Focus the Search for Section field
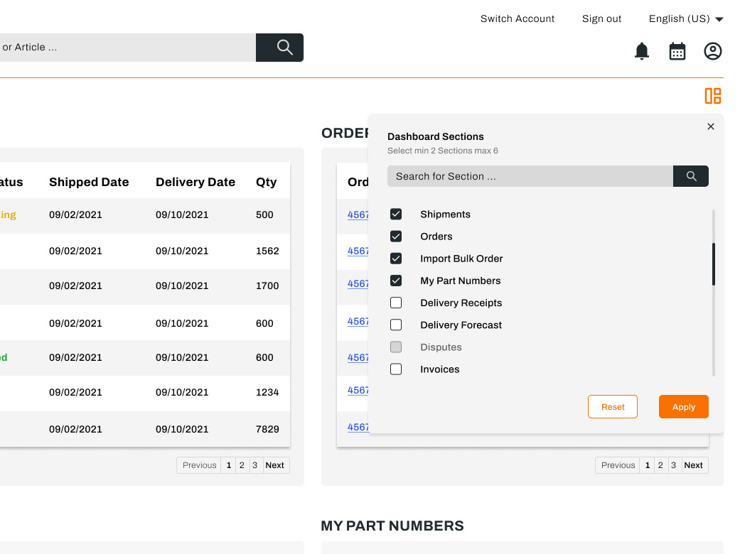The height and width of the screenshot is (554, 740). pyautogui.click(x=530, y=176)
